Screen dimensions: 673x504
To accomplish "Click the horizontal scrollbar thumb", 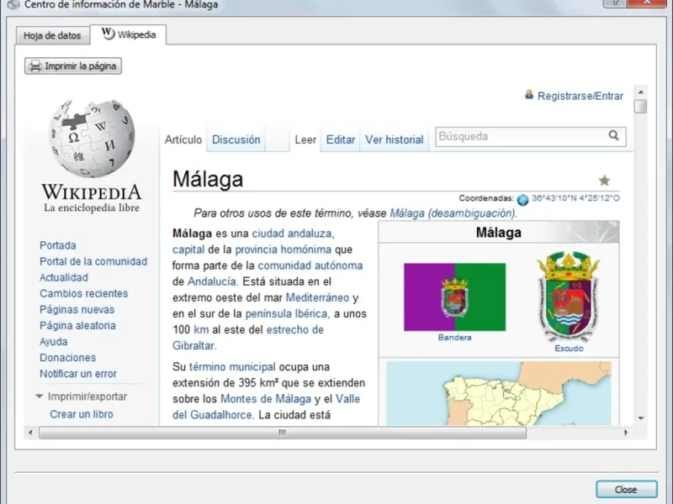I will click(283, 433).
